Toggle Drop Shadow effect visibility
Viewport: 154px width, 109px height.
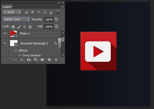[20, 55]
